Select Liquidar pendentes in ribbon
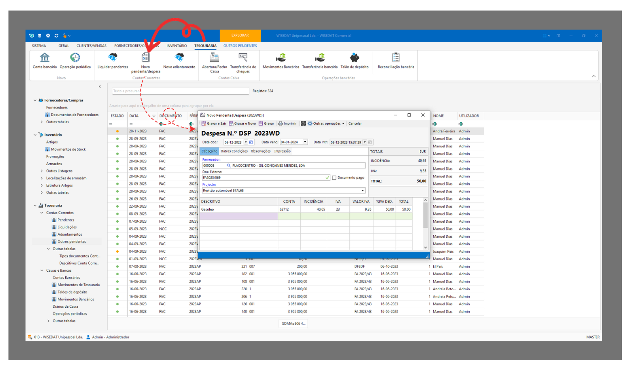This screenshot has width=634, height=370. click(x=113, y=58)
